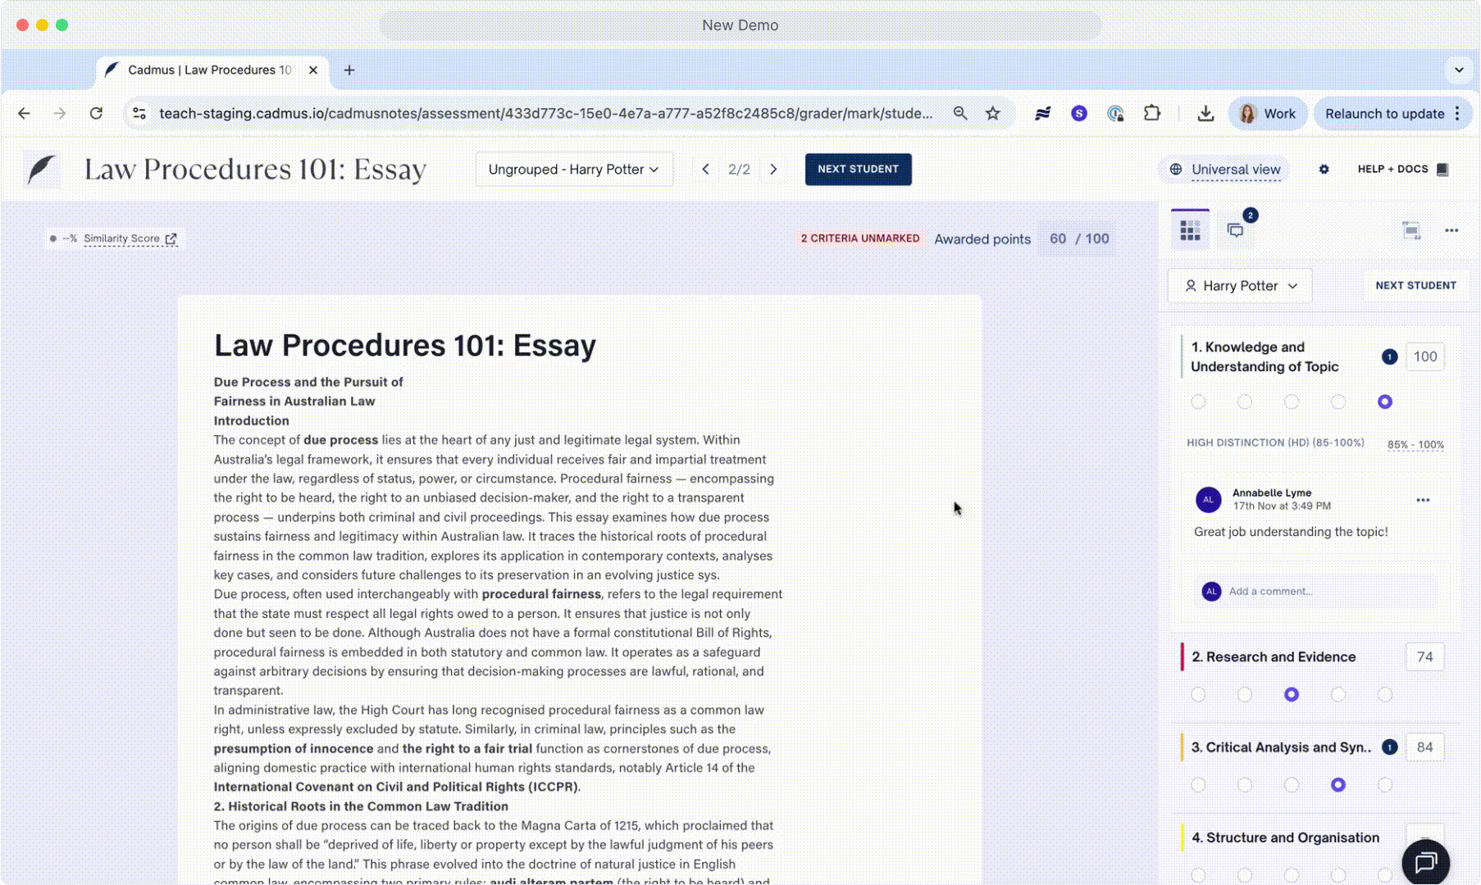Bookmark this page with the star icon
1481x885 pixels.
tap(993, 114)
